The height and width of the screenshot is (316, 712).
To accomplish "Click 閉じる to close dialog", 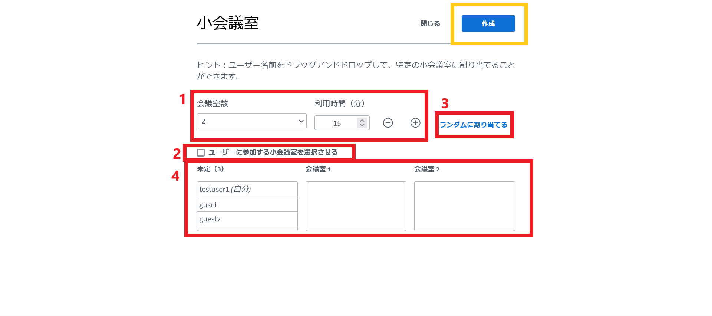I will click(430, 23).
